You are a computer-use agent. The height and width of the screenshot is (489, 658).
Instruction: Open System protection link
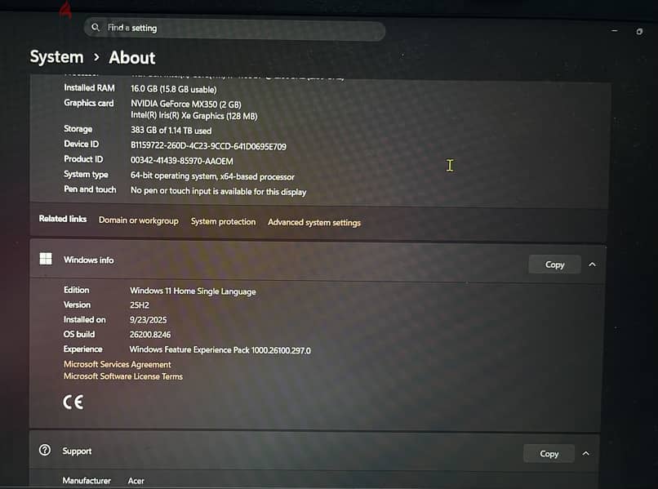pyautogui.click(x=223, y=221)
